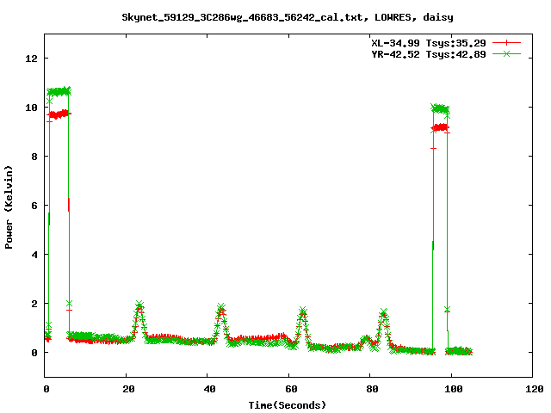Click the x-axis tick label 100
551x413 pixels.
[x=454, y=389]
